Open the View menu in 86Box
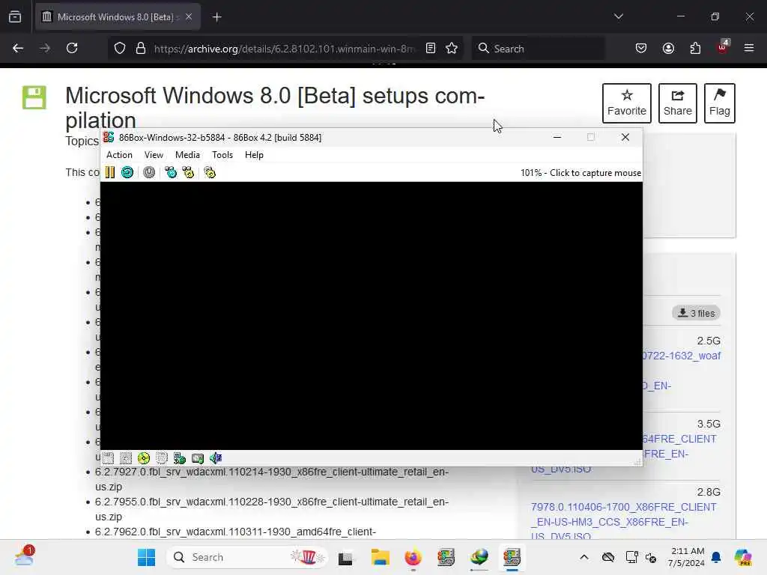This screenshot has width=767, height=575. 154,154
